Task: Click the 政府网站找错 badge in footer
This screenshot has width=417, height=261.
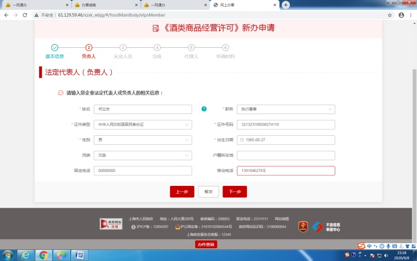Action: [111, 224]
